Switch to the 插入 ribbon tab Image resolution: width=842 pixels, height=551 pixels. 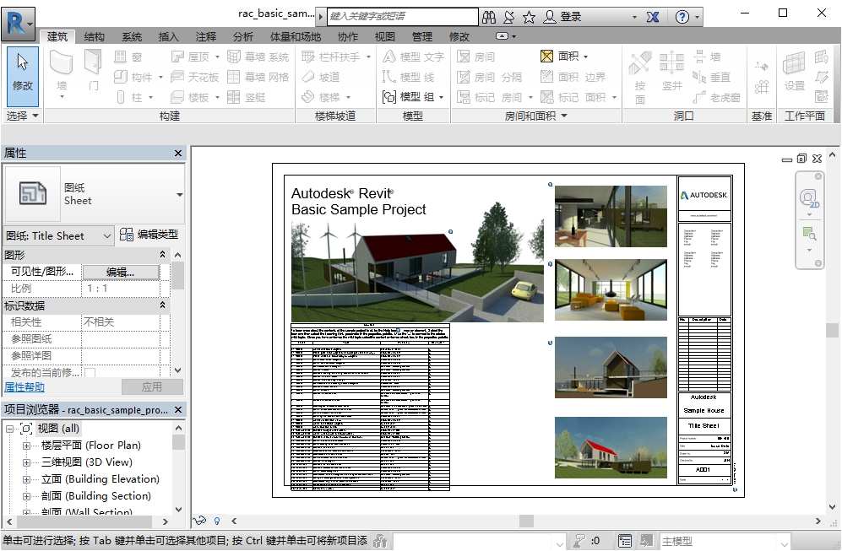pyautogui.click(x=168, y=36)
